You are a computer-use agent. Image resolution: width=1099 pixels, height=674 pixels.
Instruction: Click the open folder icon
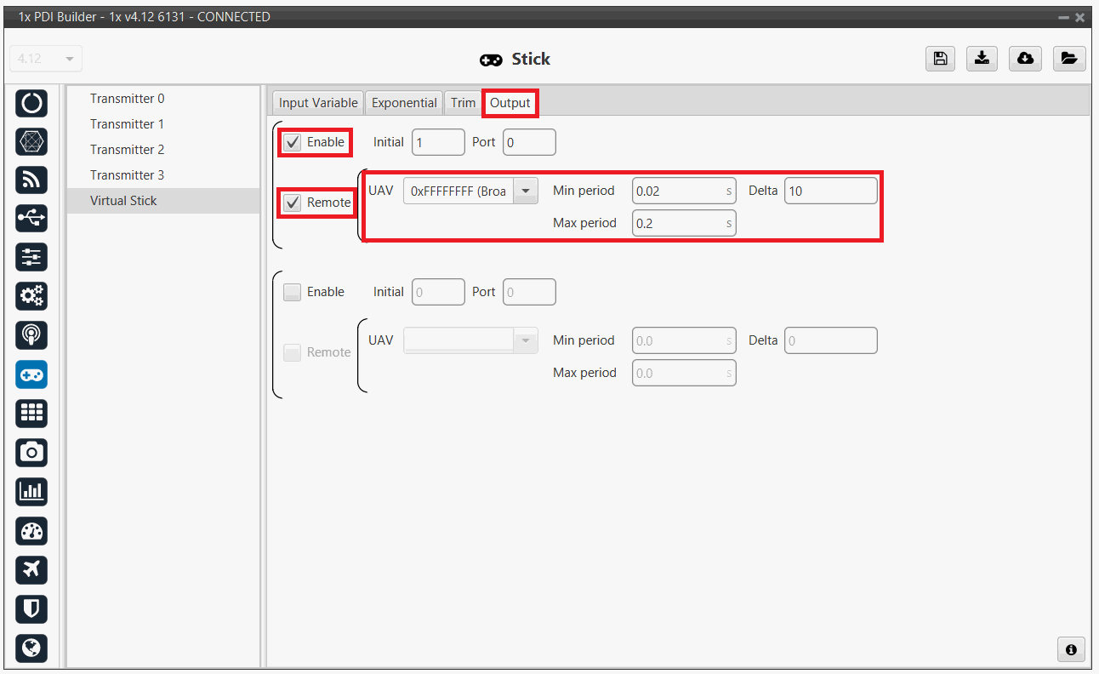point(1069,59)
